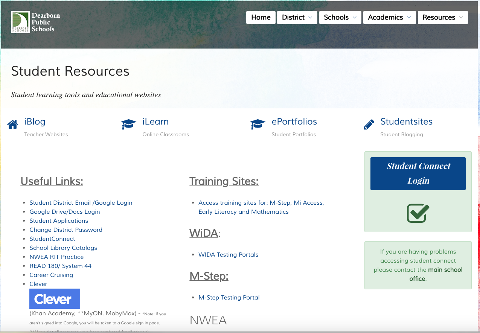Open the Change District Password link

pos(66,230)
